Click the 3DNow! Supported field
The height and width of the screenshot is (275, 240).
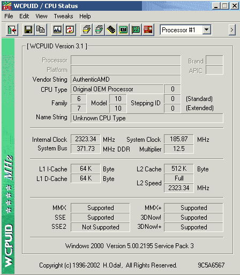(193, 218)
